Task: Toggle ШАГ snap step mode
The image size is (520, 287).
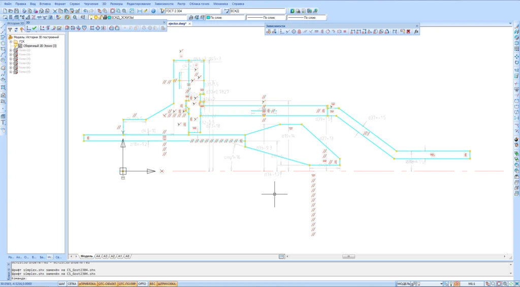Action: 62,283
